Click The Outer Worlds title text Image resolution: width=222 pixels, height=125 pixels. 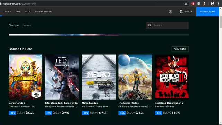(x=129, y=103)
